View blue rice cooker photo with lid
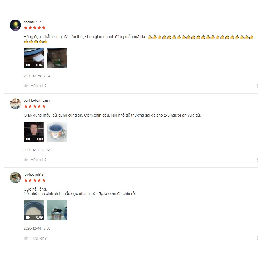Screen dimensions: 264x264 [x=57, y=132]
